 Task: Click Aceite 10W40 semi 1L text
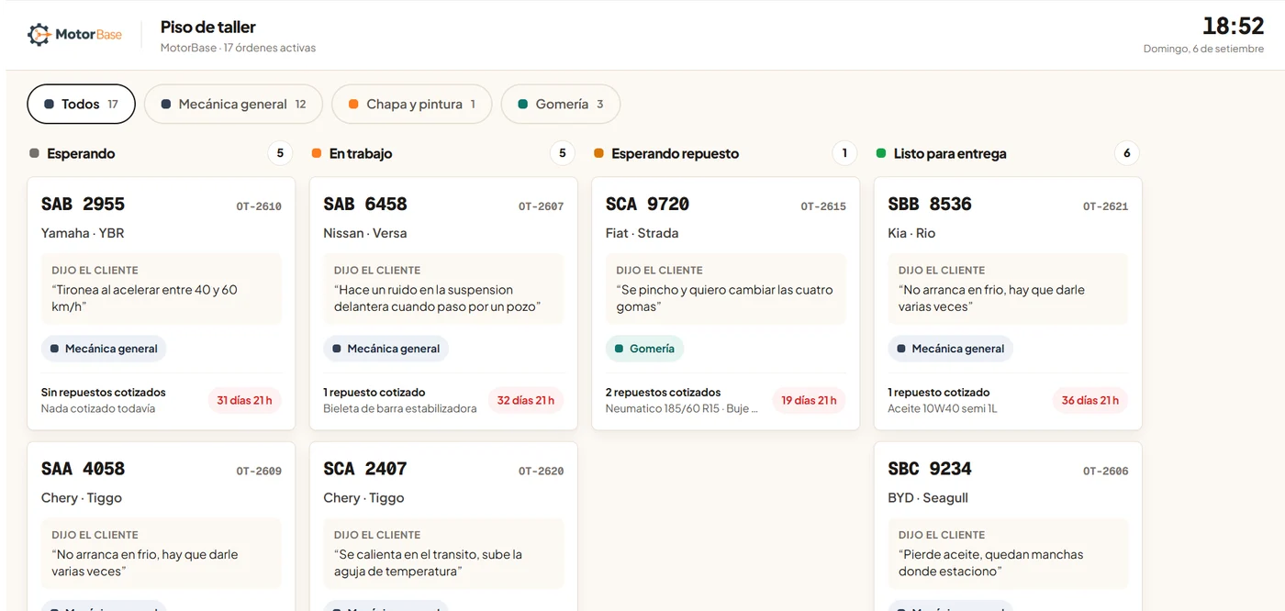943,408
